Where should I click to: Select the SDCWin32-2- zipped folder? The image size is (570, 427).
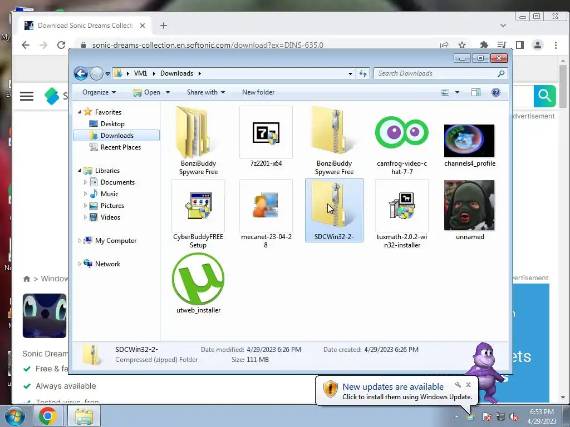(334, 210)
